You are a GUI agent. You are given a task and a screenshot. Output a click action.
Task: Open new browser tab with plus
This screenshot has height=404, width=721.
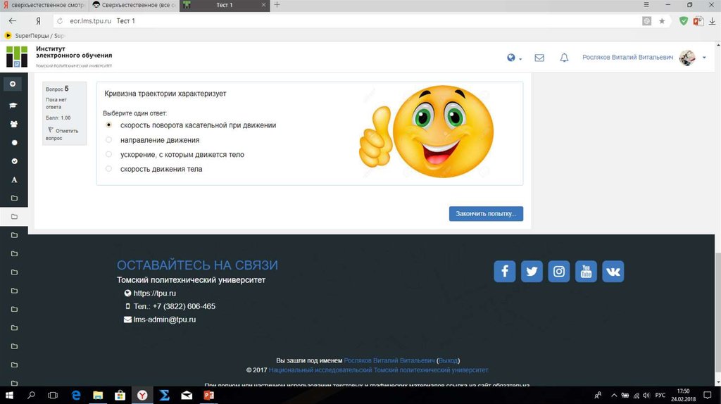point(277,5)
